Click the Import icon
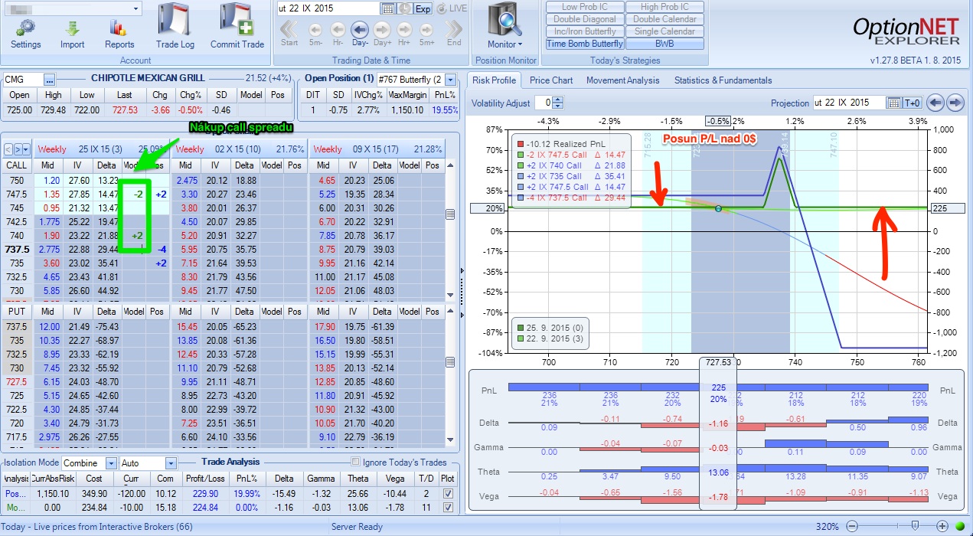Screen dimensions: 973x536 (73, 28)
